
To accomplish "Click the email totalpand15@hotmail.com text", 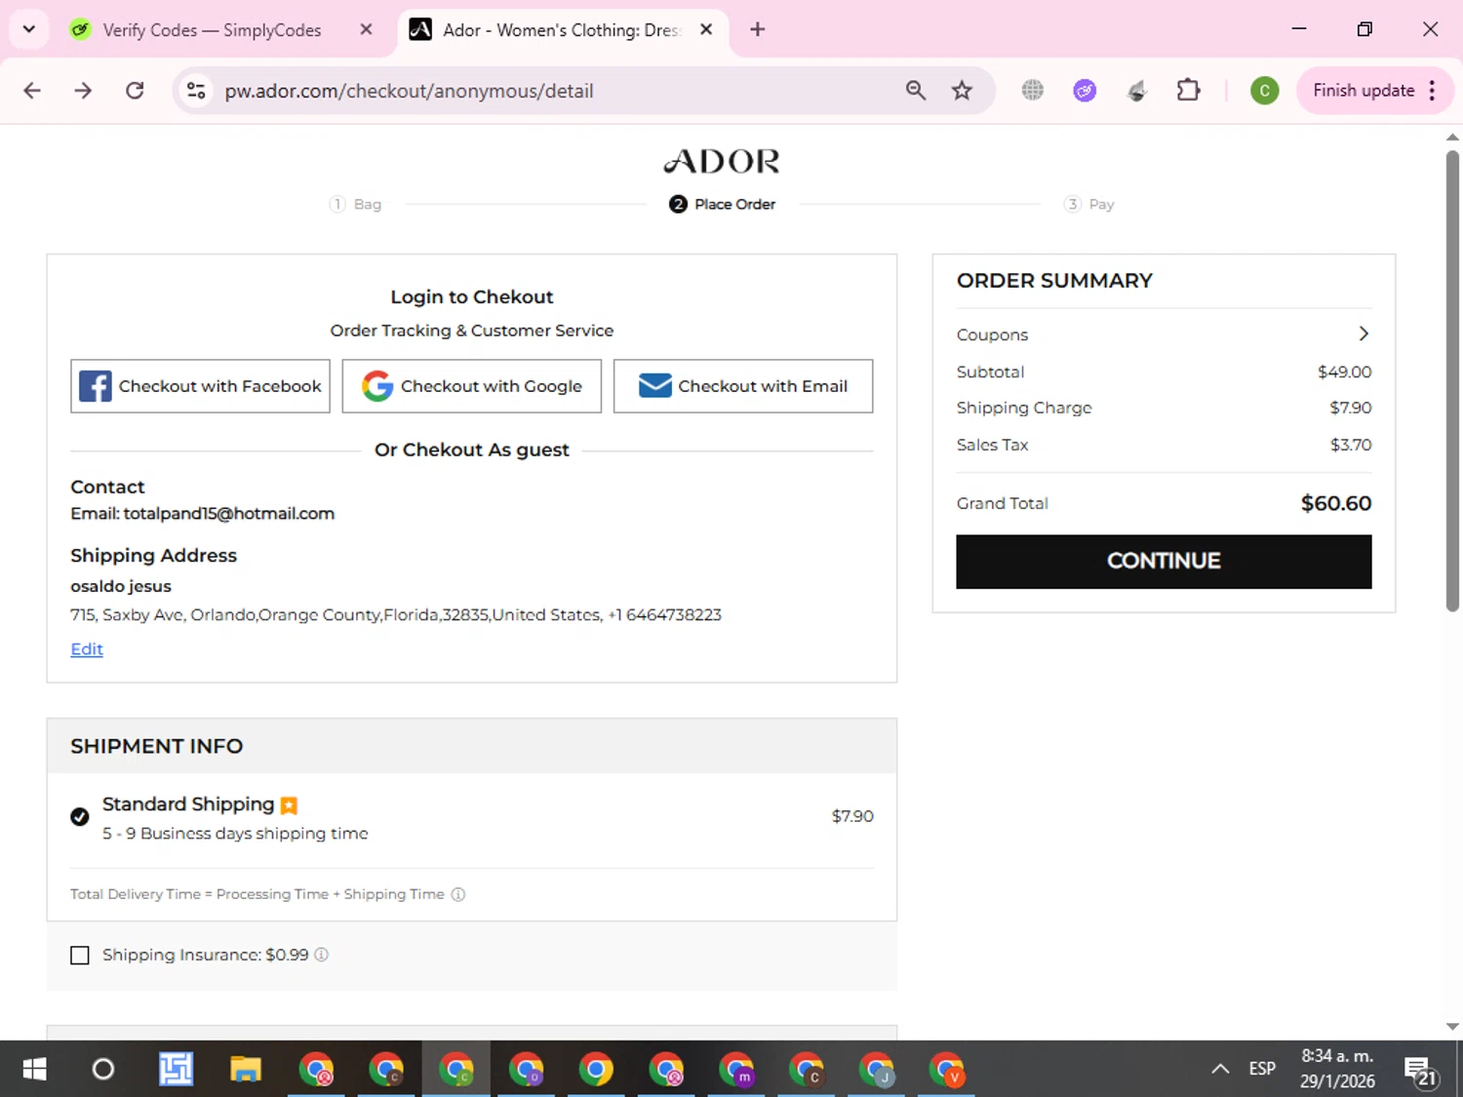I will (228, 513).
